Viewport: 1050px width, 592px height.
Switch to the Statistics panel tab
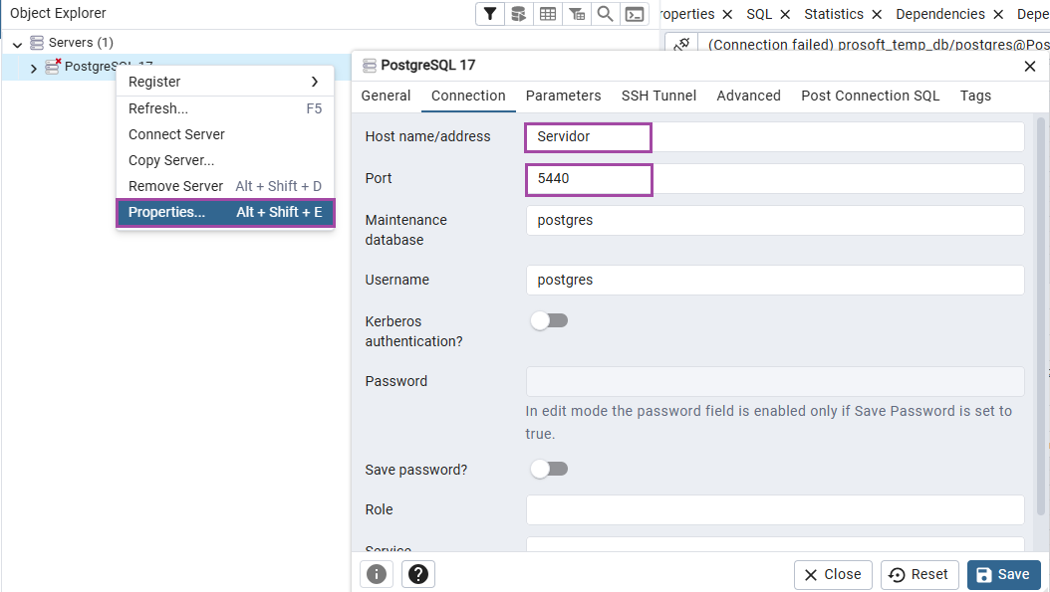[834, 14]
